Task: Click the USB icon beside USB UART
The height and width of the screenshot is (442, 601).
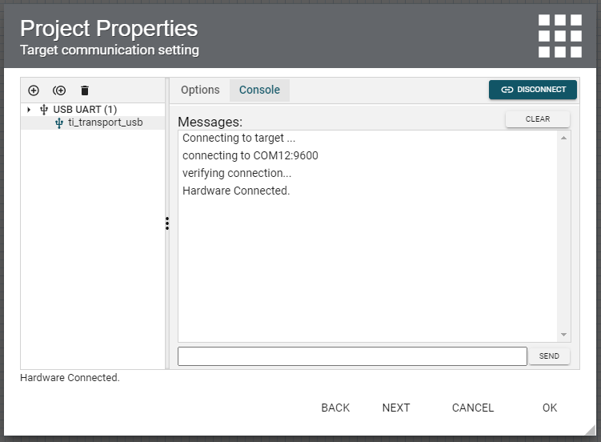Action: click(x=43, y=110)
